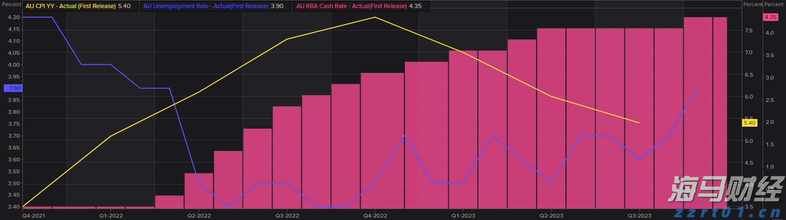Click the AU CPI YY legend label
Viewport: 786px width, 220px height.
click(71, 6)
